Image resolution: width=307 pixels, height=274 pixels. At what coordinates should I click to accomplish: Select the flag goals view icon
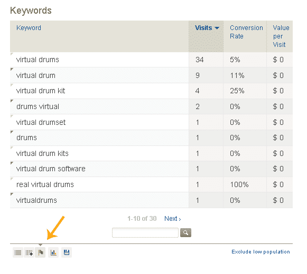[40, 252]
